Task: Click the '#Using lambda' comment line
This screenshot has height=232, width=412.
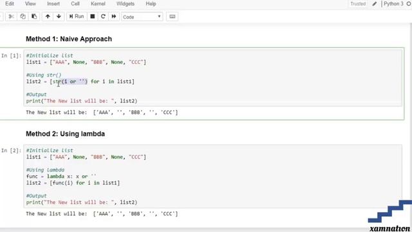Action: (x=45, y=170)
